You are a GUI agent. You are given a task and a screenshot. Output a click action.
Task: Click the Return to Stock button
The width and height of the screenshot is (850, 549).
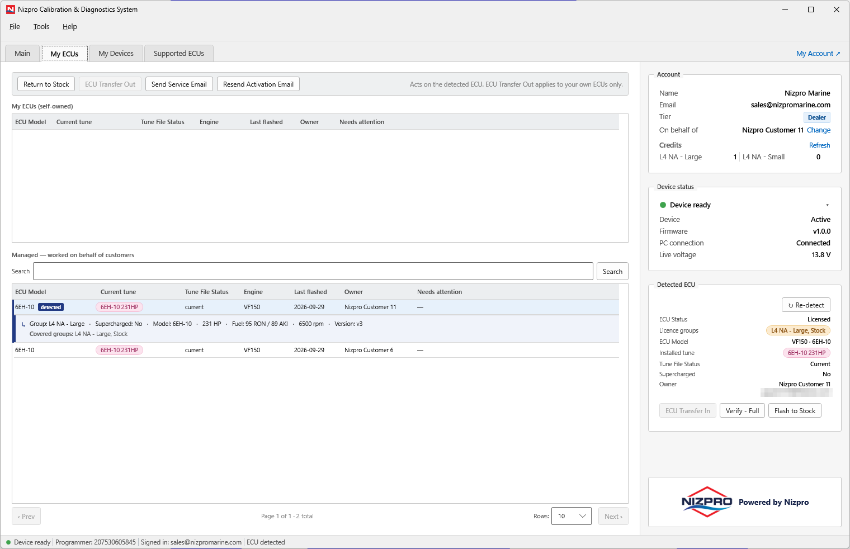[x=46, y=84]
